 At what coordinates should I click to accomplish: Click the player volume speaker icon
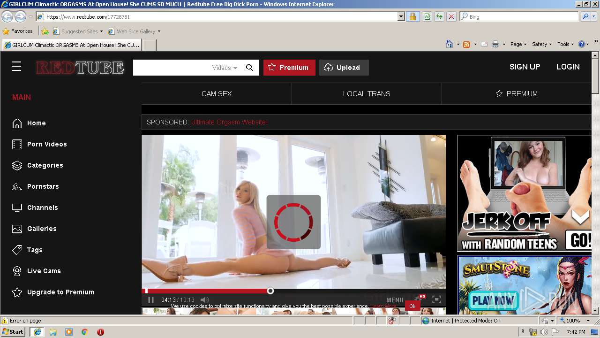coord(205,300)
